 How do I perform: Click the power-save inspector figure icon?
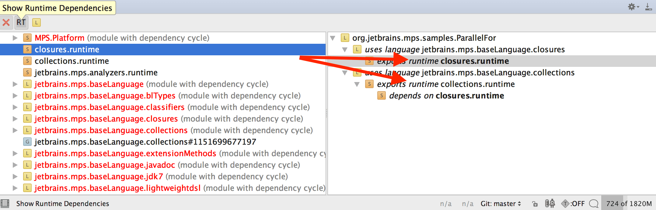pos(550,204)
